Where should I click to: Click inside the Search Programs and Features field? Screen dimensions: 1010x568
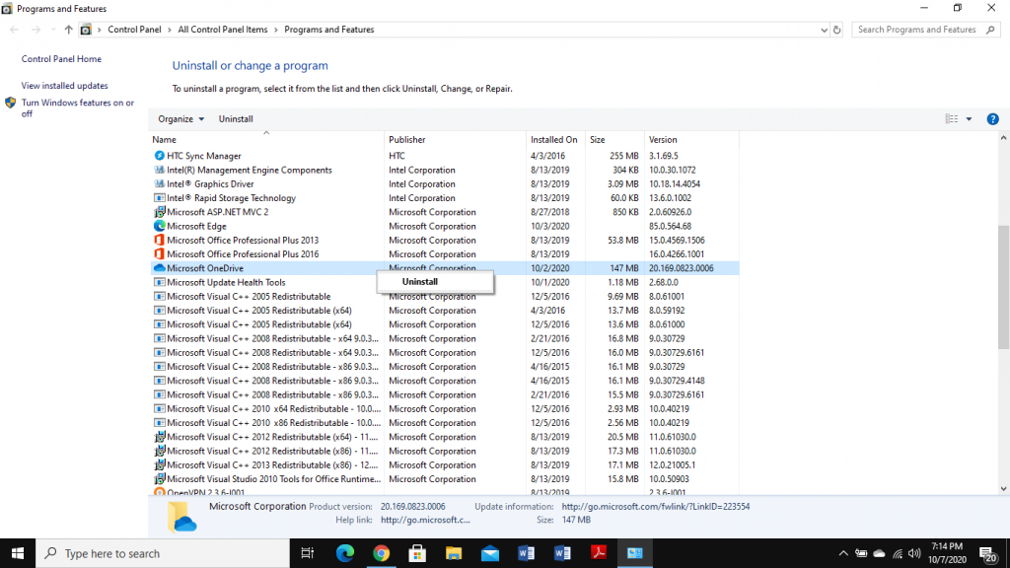[917, 29]
